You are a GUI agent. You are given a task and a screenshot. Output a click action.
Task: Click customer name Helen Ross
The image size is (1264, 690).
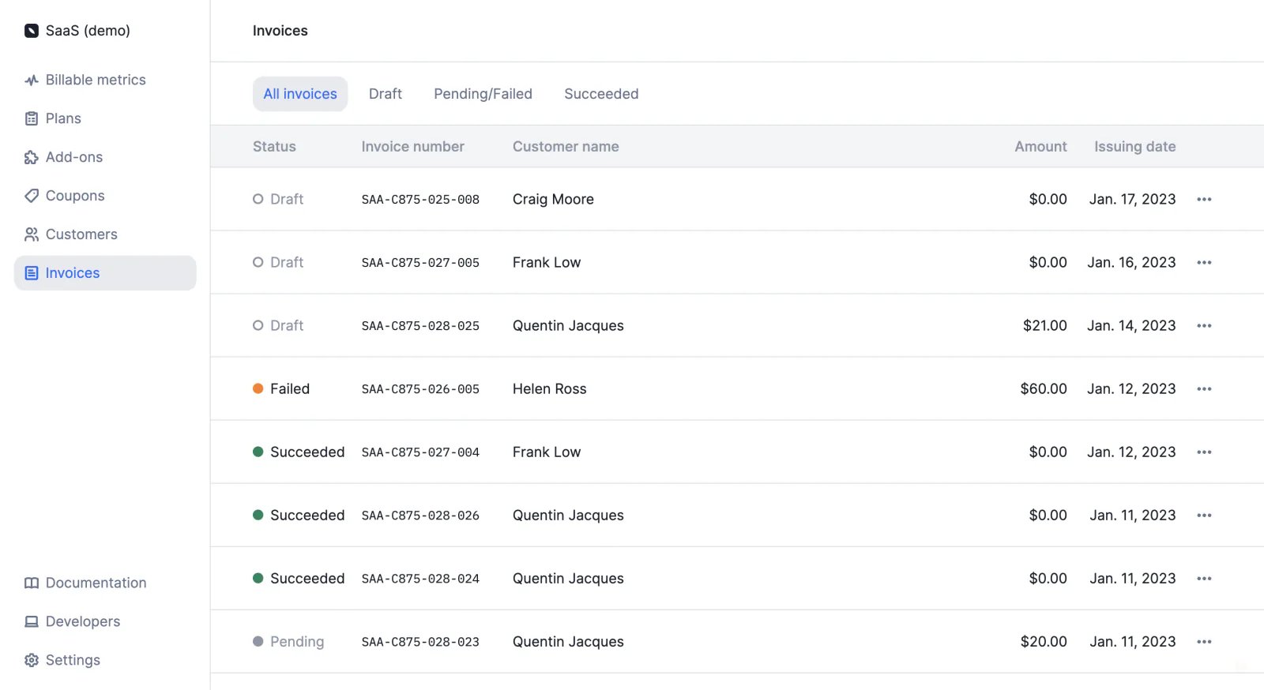pos(549,388)
